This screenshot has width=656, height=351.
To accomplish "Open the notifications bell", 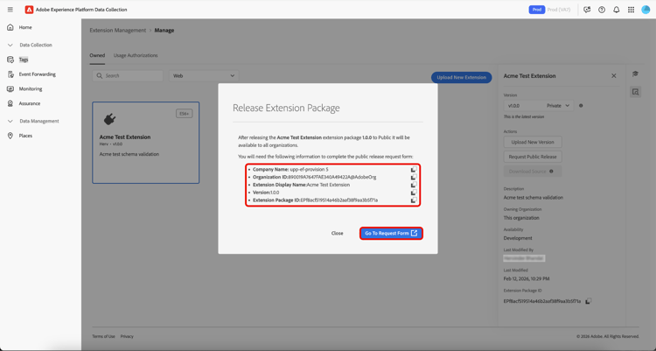I will click(x=617, y=10).
